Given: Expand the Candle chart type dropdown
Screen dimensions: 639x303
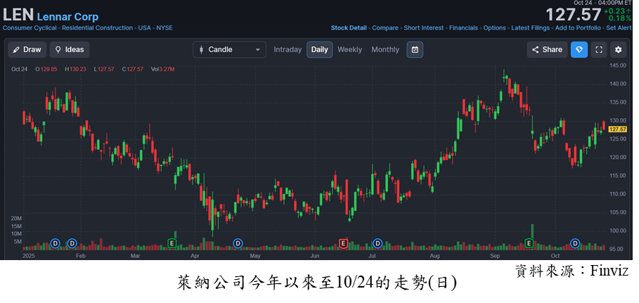Looking at the screenshot, I should pyautogui.click(x=230, y=50).
